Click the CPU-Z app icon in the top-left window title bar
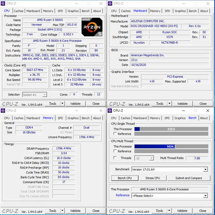The image size is (215, 215). 3,4
